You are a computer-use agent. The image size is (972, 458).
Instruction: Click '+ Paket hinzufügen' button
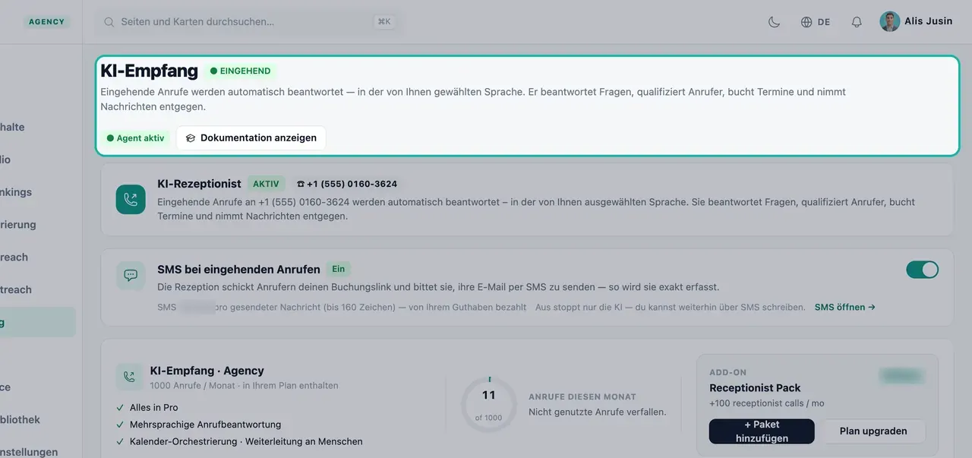762,431
